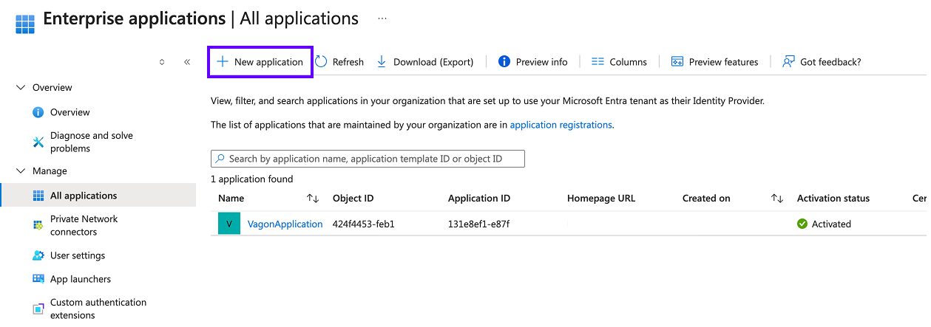Click New application button
This screenshot has width=931, height=327.
(x=260, y=62)
